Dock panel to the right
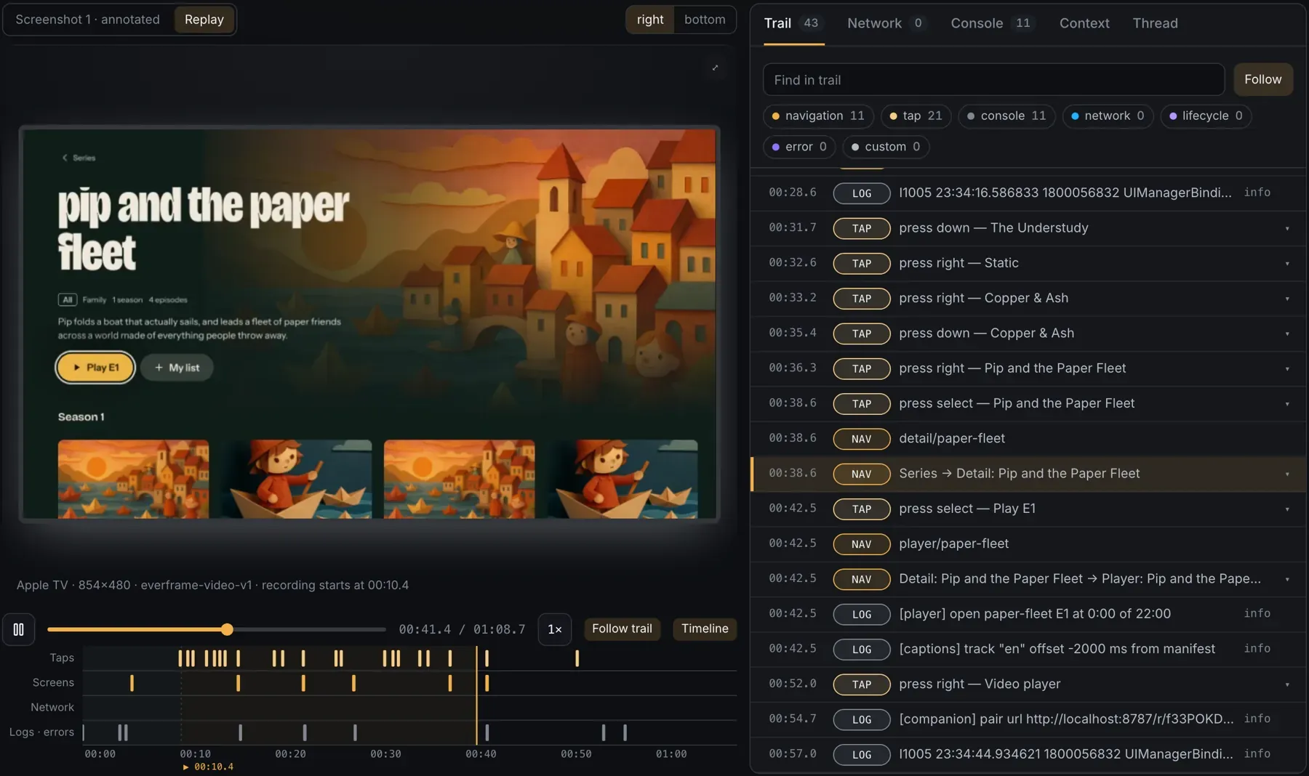The width and height of the screenshot is (1309, 776). [650, 20]
